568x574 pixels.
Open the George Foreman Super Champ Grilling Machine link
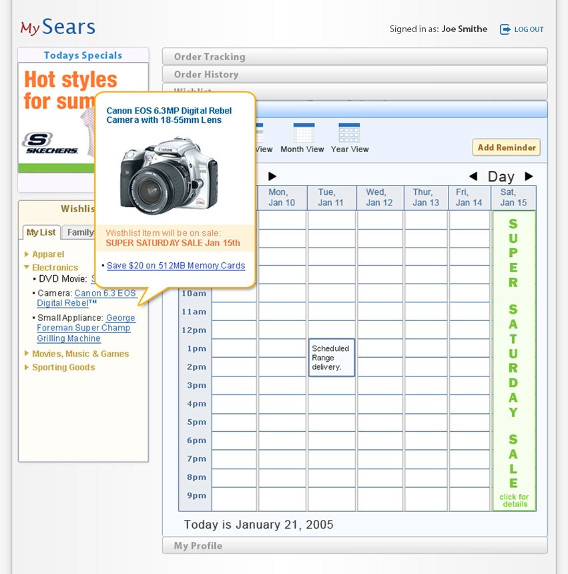pyautogui.click(x=84, y=328)
